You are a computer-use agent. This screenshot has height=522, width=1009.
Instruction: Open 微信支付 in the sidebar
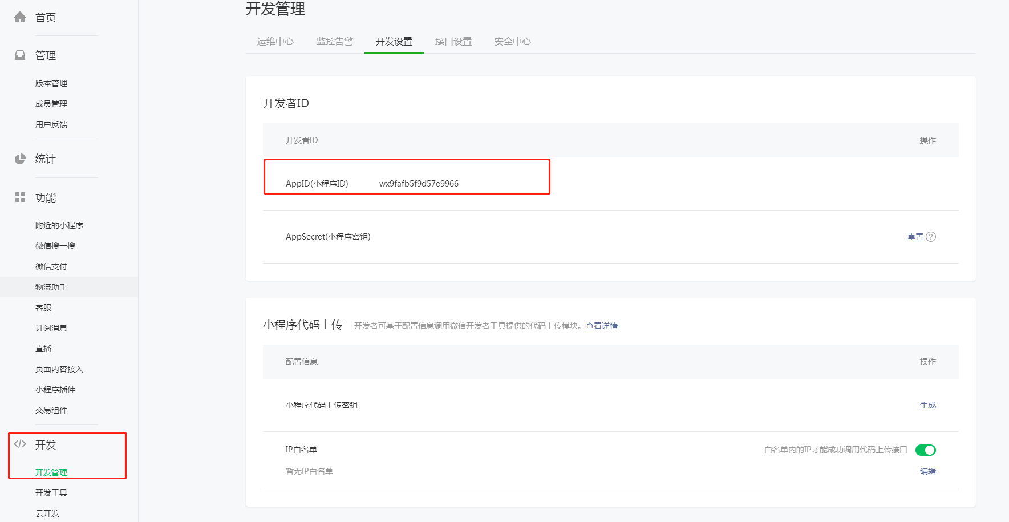click(51, 266)
